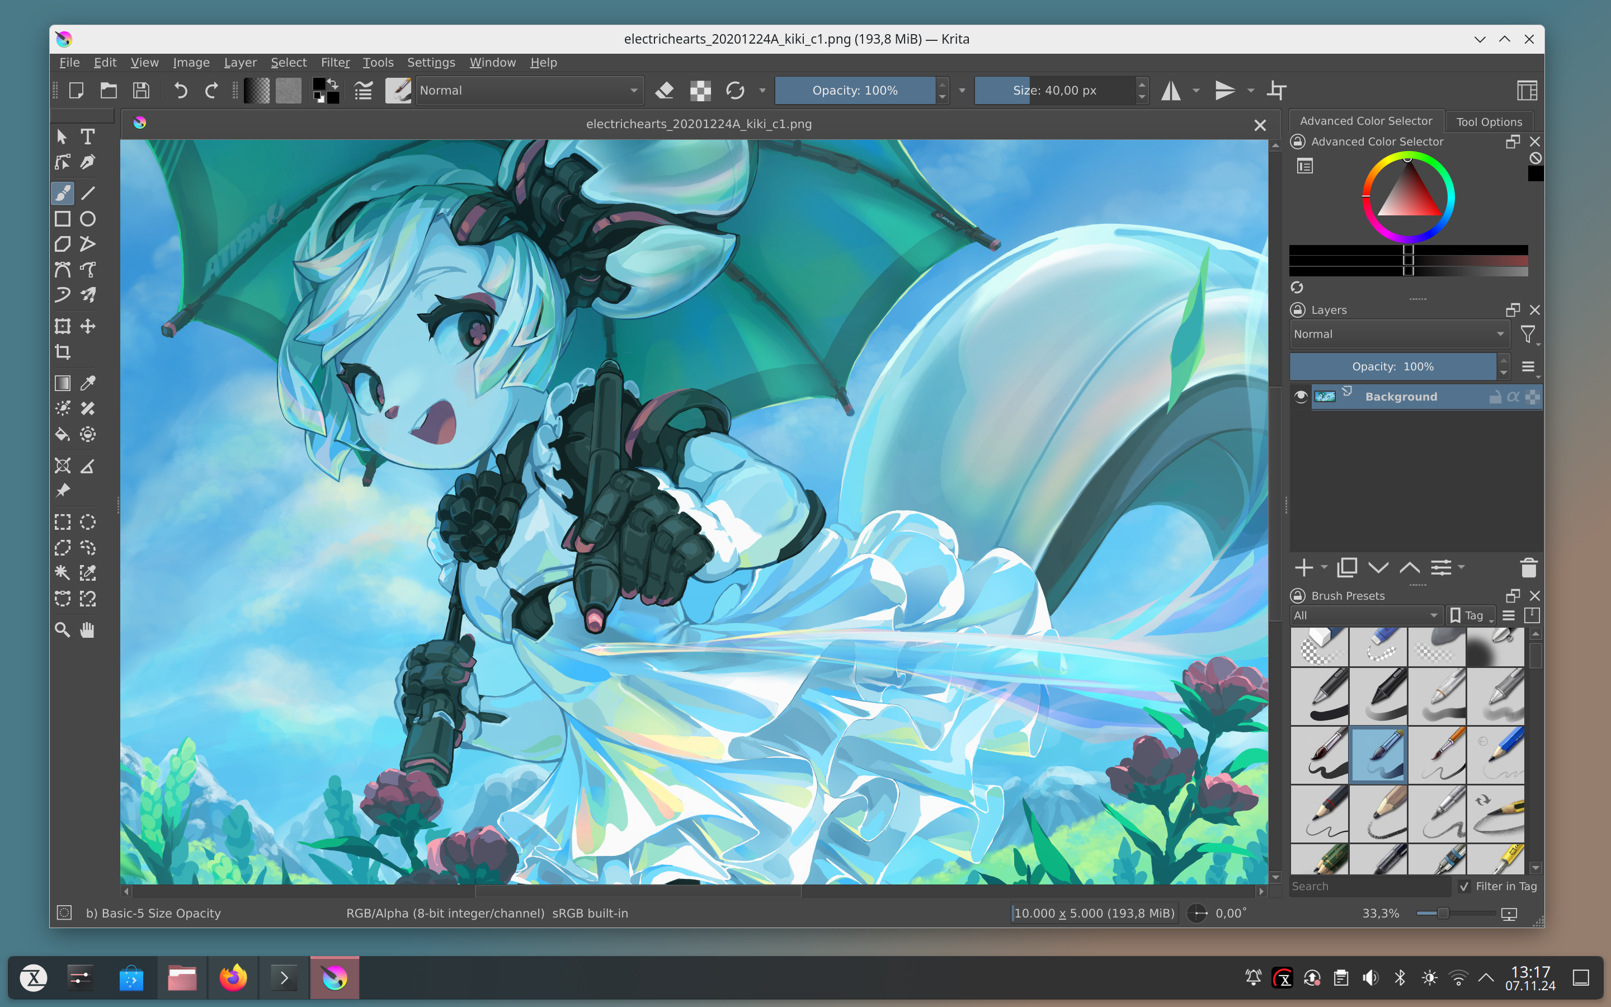Toggle lock on Background layer
The height and width of the screenshot is (1007, 1611).
pyautogui.click(x=1495, y=397)
